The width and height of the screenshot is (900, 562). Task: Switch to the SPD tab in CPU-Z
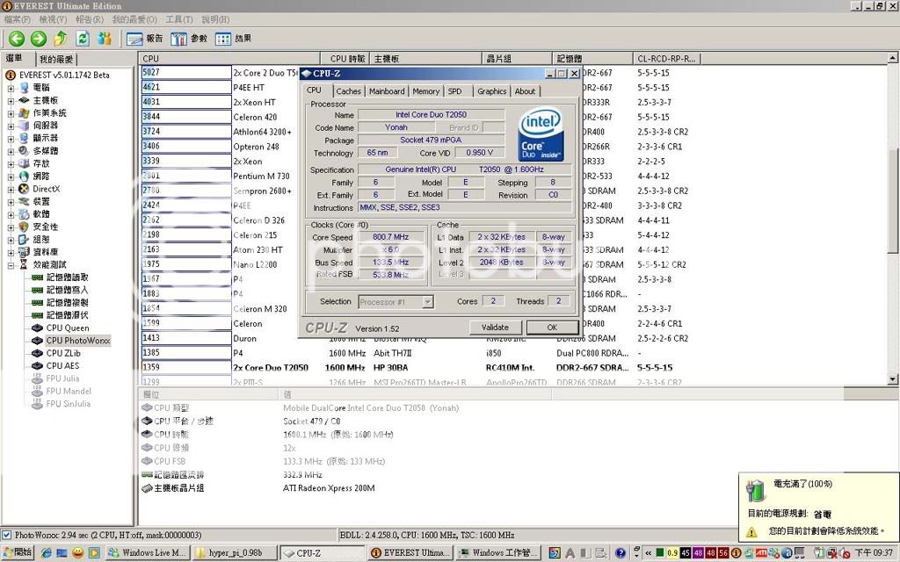coord(454,91)
